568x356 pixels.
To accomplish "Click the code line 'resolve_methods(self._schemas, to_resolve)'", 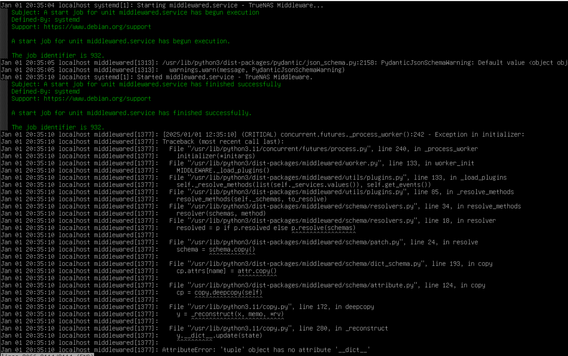I will (252, 199).
